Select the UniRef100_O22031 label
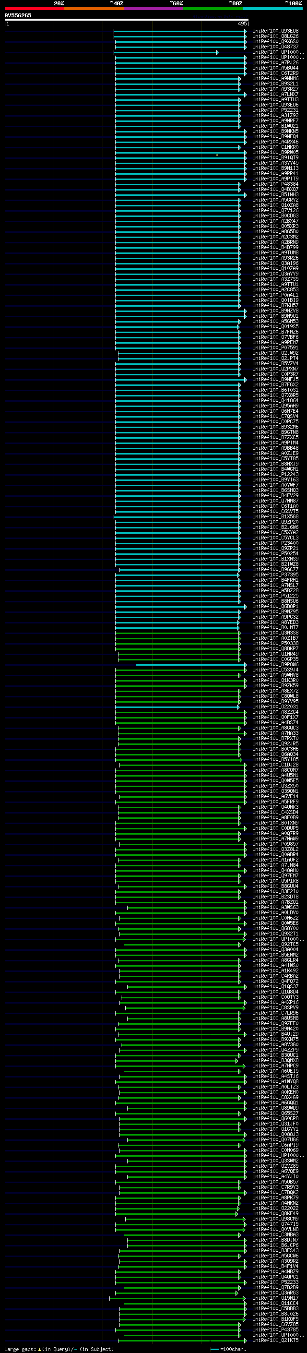This screenshot has height=1353, width=307. (x=275, y=707)
